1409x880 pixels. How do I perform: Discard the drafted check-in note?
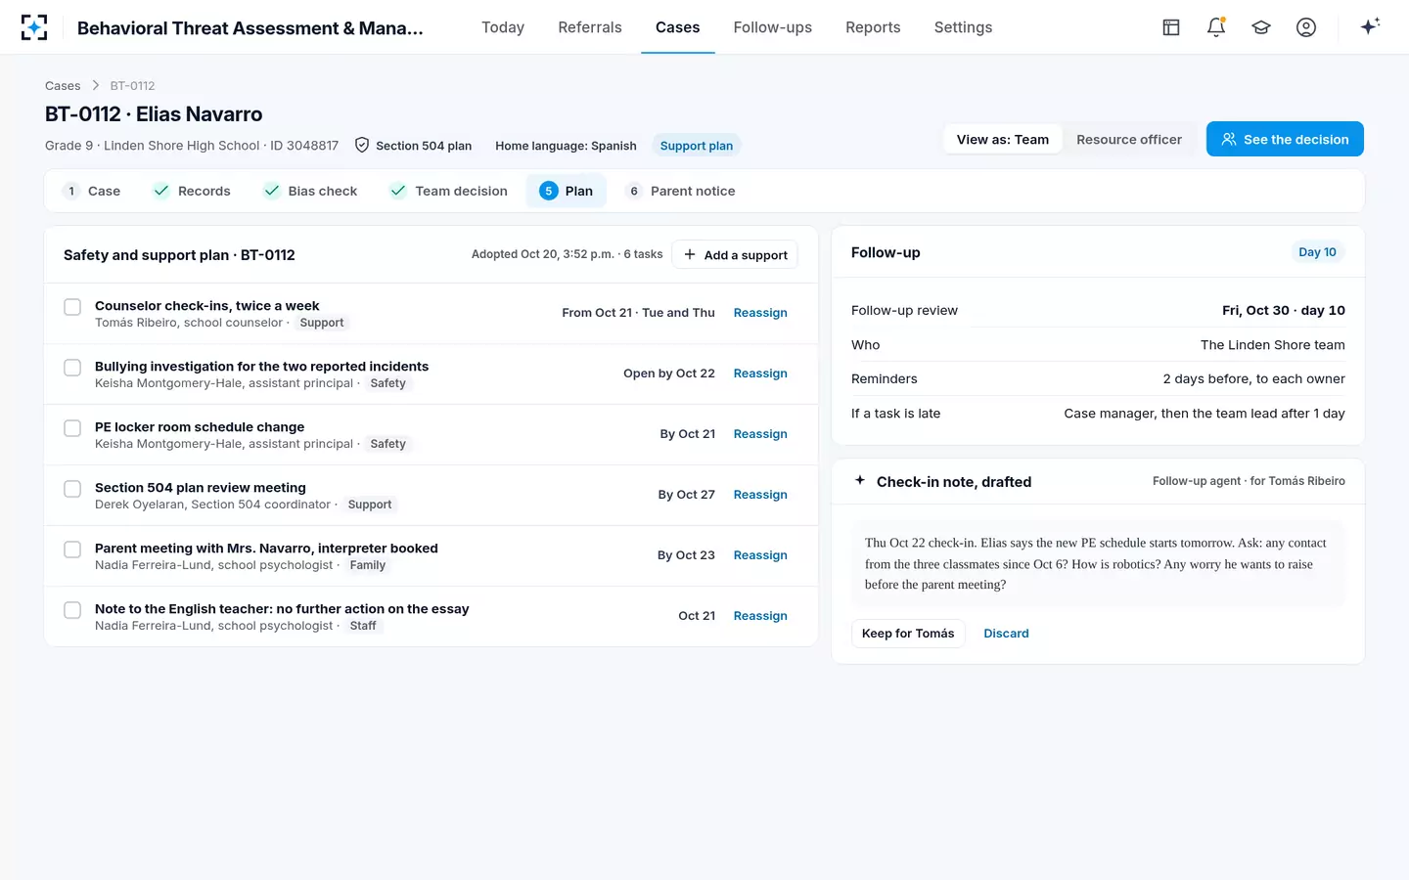point(1006,633)
